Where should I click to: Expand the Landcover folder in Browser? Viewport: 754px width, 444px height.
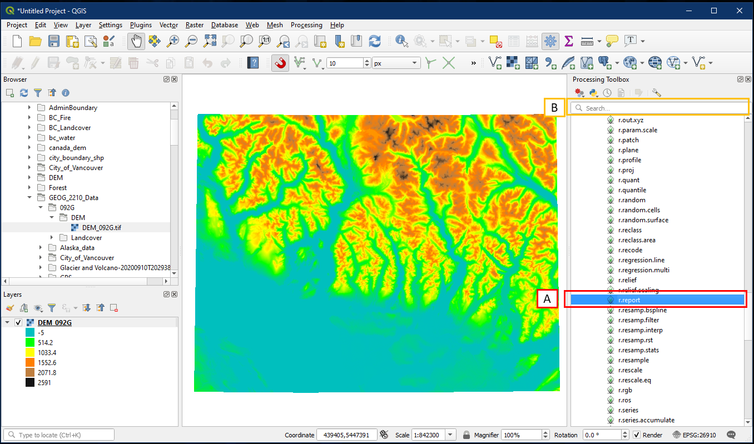pos(52,238)
